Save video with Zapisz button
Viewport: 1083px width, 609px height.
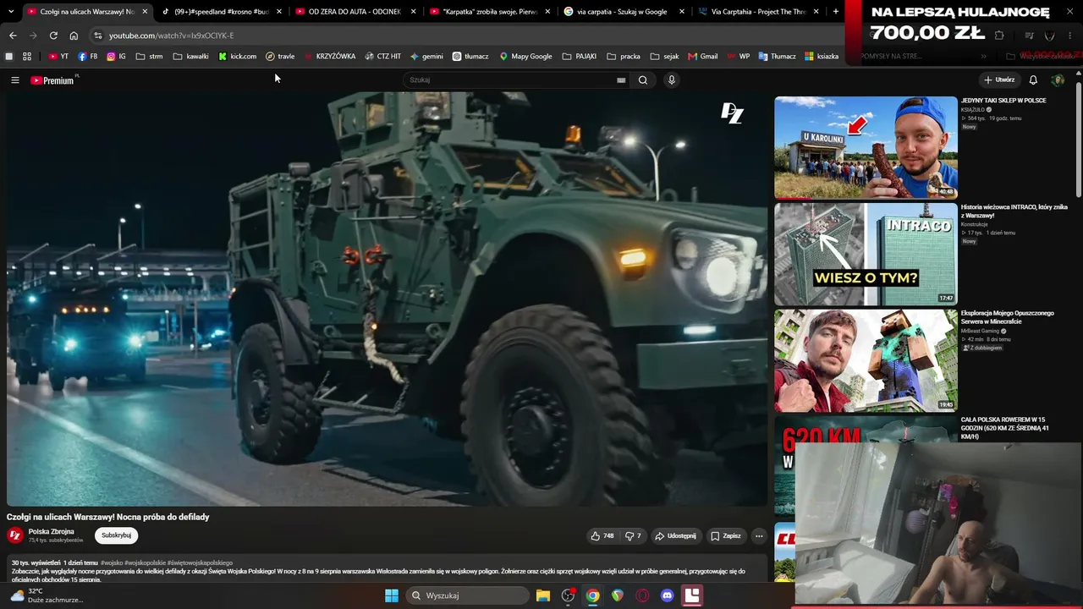725,535
